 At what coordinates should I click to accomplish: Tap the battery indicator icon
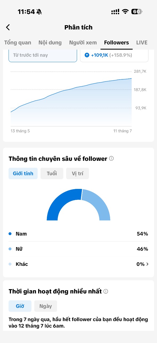[137, 12]
